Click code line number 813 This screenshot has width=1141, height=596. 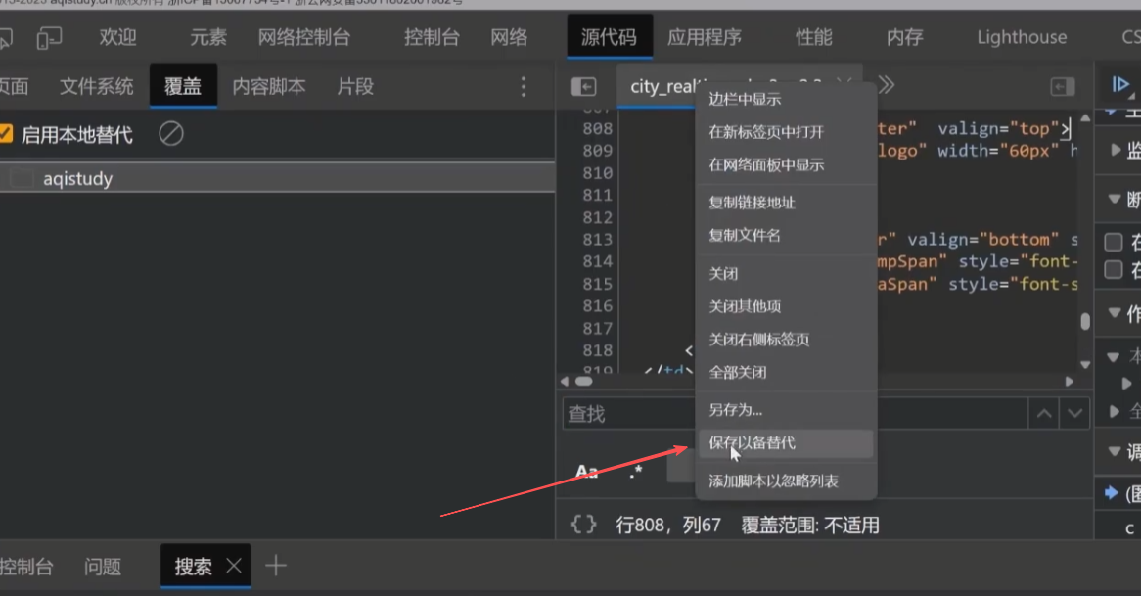[598, 240]
